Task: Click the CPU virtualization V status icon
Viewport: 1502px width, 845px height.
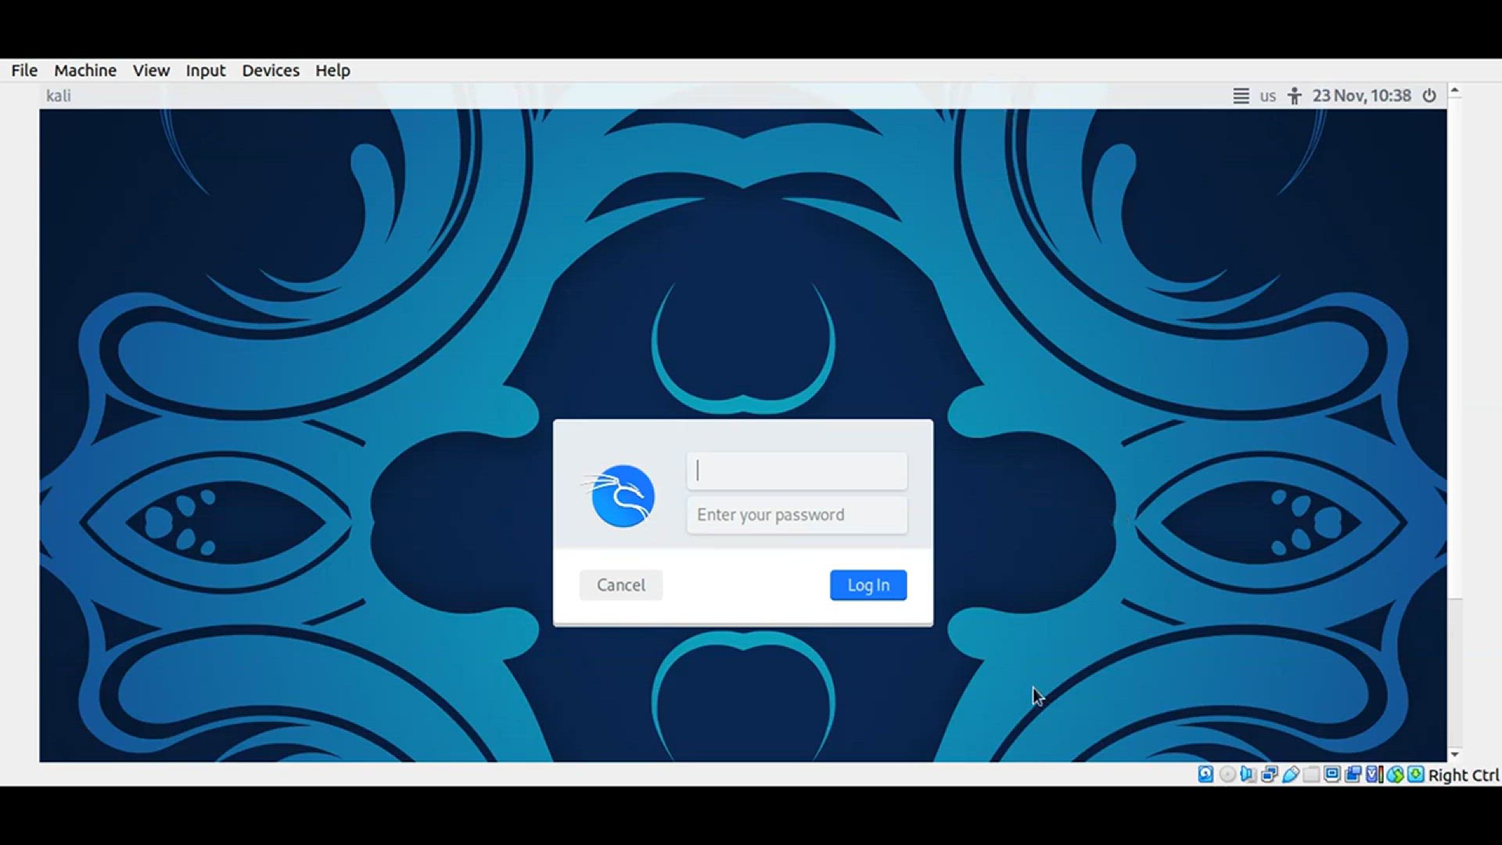Action: pyautogui.click(x=1374, y=775)
